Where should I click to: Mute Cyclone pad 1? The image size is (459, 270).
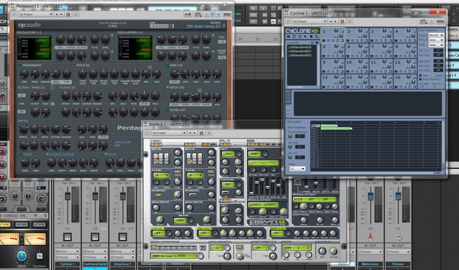pos(328,40)
